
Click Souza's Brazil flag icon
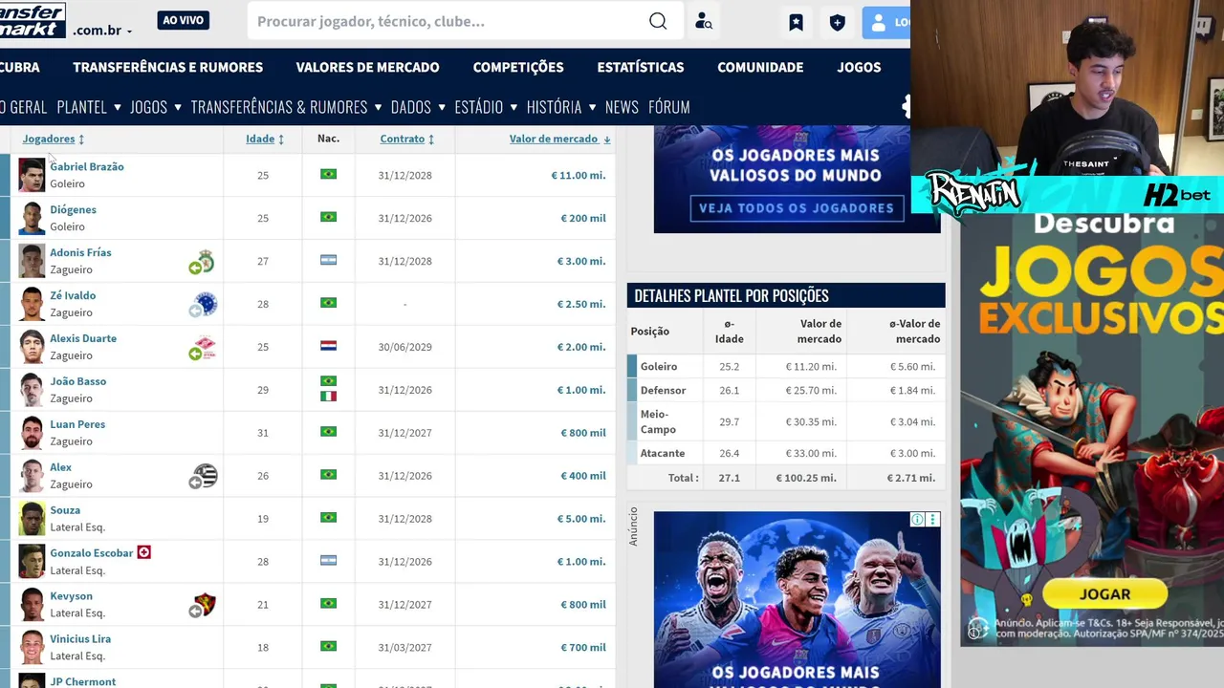[328, 518]
